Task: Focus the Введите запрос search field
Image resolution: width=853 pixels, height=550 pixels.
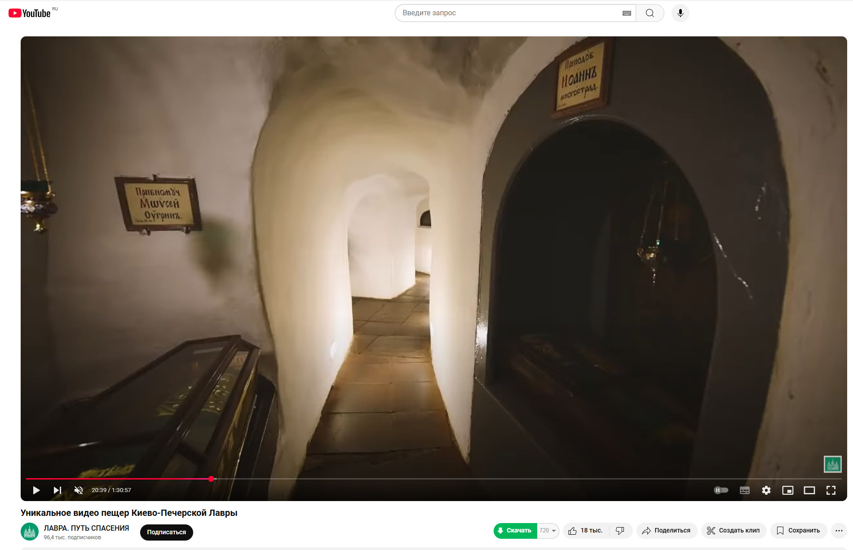Action: click(x=508, y=13)
